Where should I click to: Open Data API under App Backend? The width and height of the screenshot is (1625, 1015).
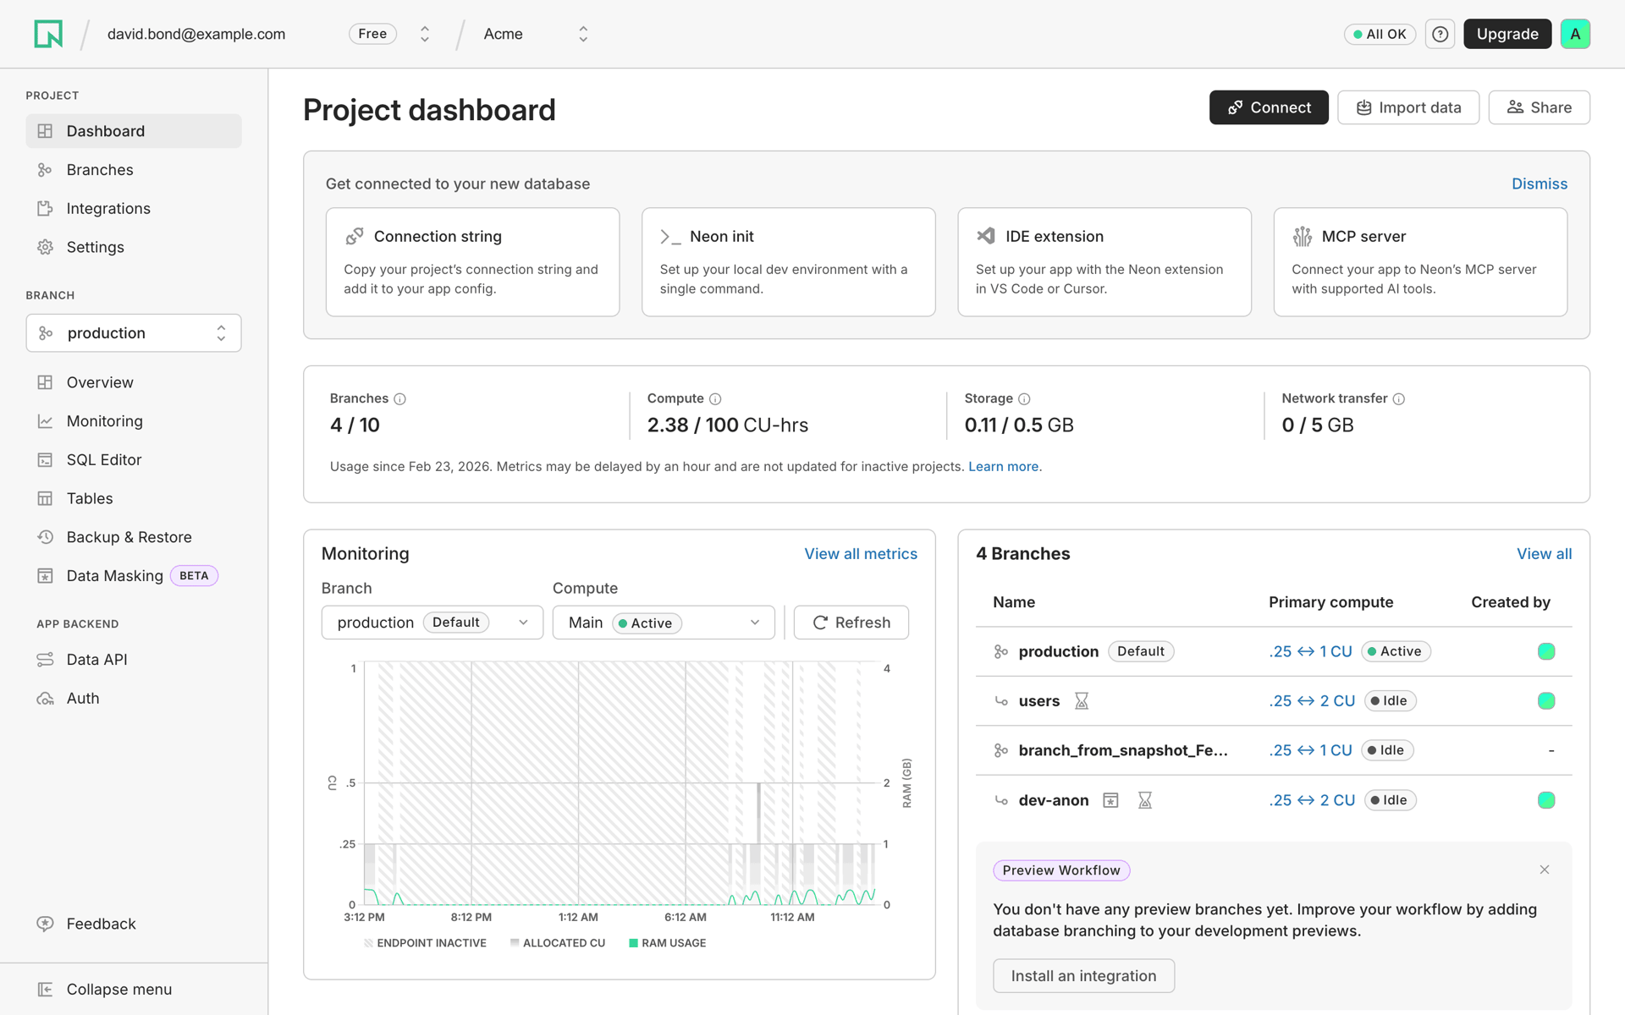(134, 660)
